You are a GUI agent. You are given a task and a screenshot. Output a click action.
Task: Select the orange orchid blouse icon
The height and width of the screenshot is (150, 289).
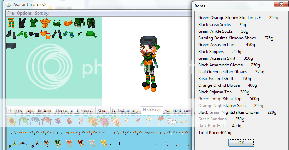coord(45,23)
